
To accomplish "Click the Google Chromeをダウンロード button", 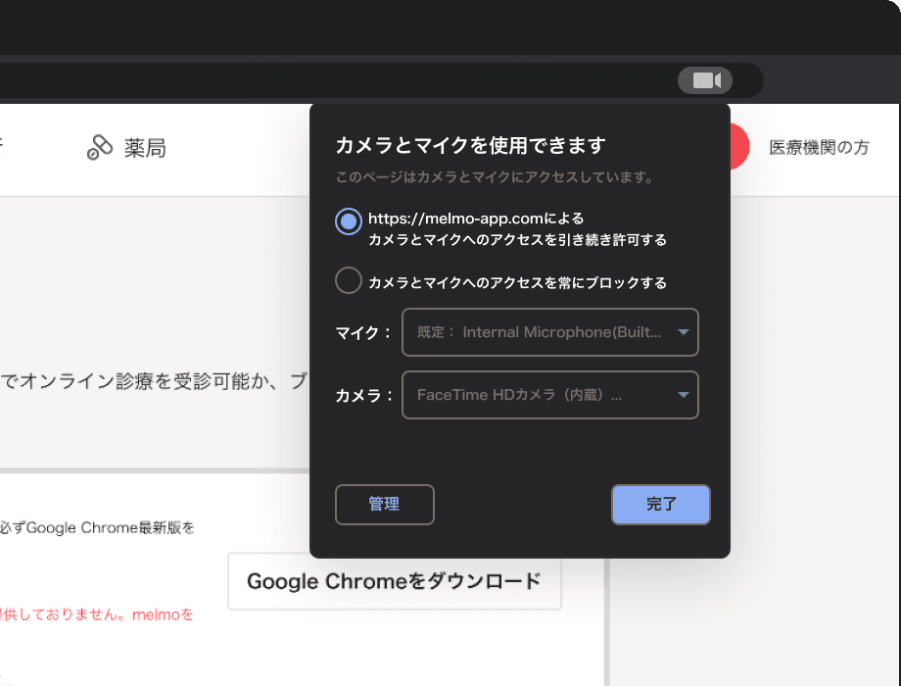I will 395,581.
